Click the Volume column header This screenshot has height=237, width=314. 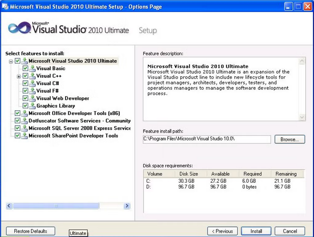pos(159,174)
